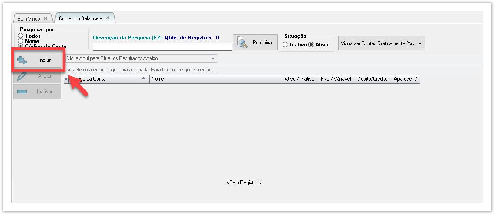The image size is (494, 214).
Task: Focus the Descrição da Pesquisa text field
Action: [x=162, y=47]
